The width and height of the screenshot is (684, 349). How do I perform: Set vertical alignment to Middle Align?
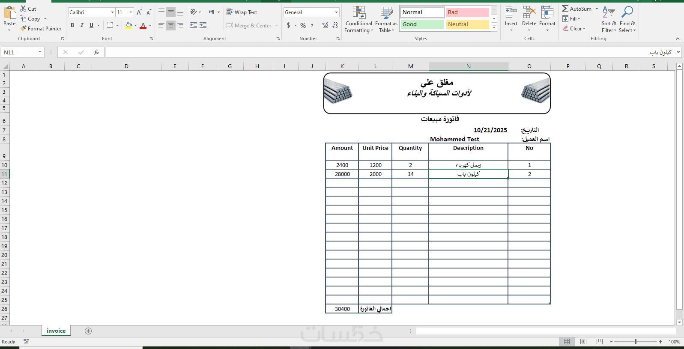pyautogui.click(x=171, y=12)
